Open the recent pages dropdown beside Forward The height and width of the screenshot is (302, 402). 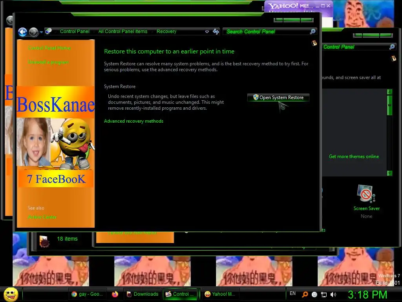tap(41, 32)
